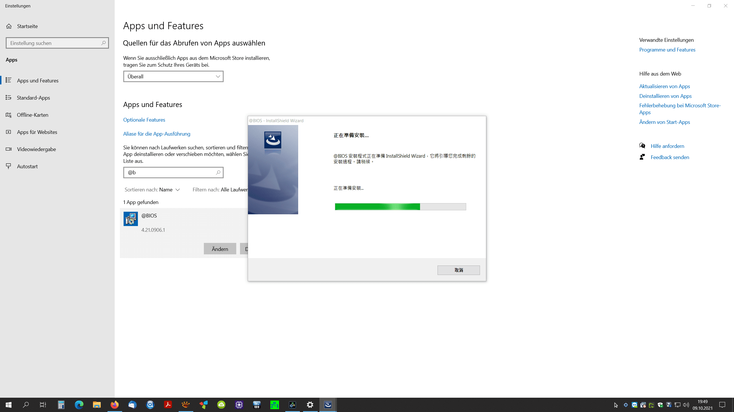Open Apps für Websites settings page
The height and width of the screenshot is (412, 734).
(57, 132)
